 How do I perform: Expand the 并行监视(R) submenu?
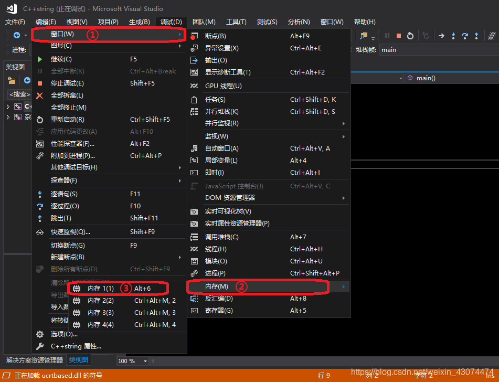click(269, 123)
